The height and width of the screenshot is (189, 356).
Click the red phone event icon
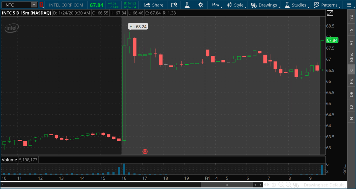point(145,151)
